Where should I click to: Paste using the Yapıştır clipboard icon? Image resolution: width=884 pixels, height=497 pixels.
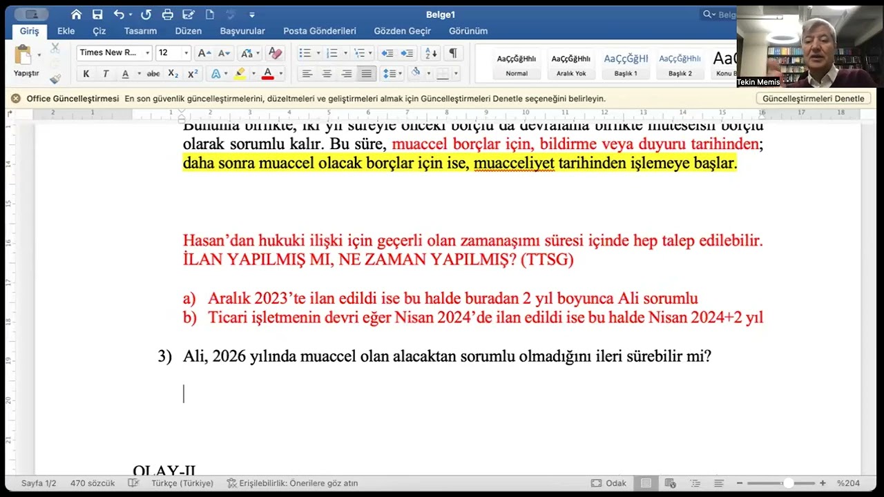pos(23,55)
